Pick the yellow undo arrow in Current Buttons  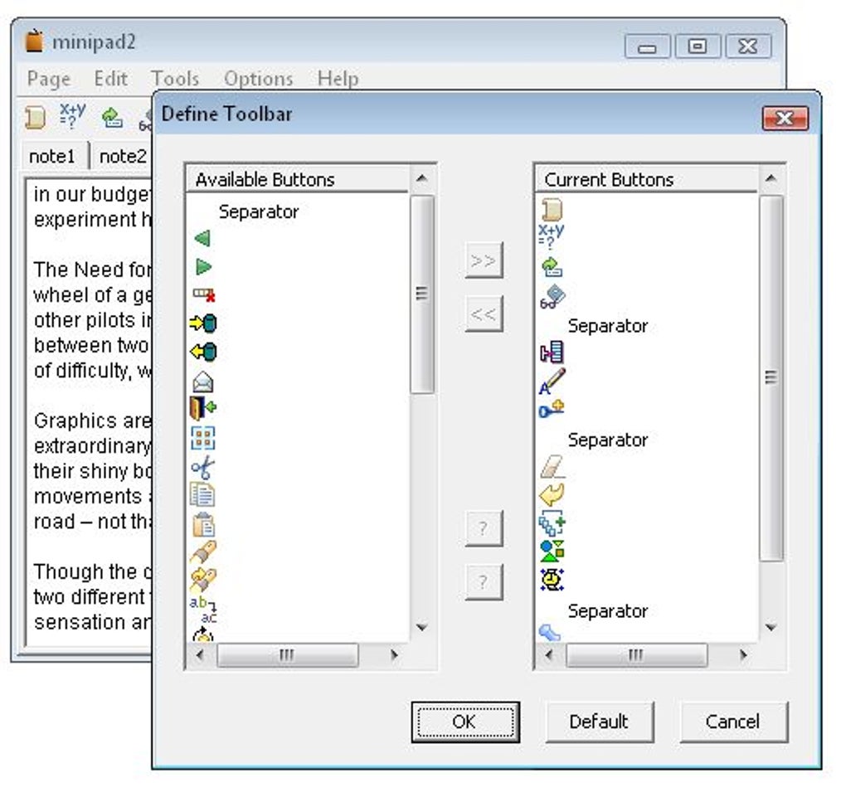(x=552, y=495)
